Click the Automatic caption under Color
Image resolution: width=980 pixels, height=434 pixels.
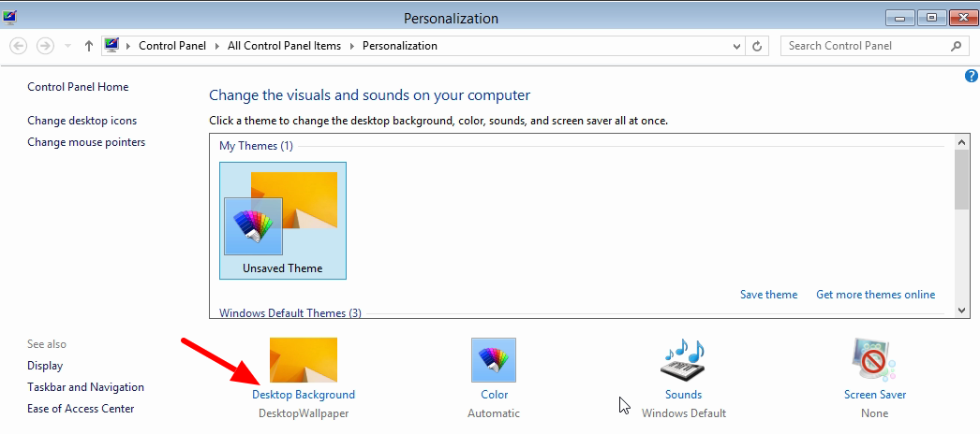(494, 413)
